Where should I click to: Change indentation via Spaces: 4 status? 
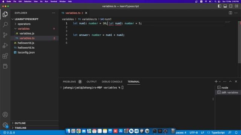pos(181,132)
